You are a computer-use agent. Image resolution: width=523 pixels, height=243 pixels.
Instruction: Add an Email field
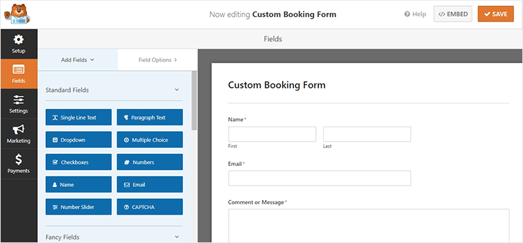(150, 184)
